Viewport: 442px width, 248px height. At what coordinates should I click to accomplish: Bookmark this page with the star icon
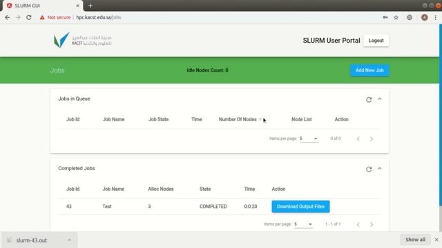[396, 17]
